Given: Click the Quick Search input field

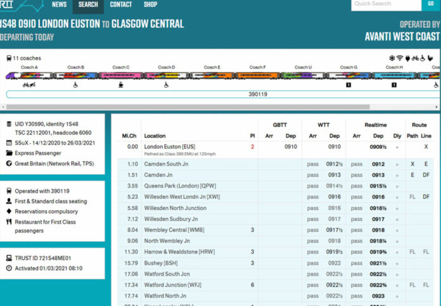Looking at the screenshot, I should (386, 4).
